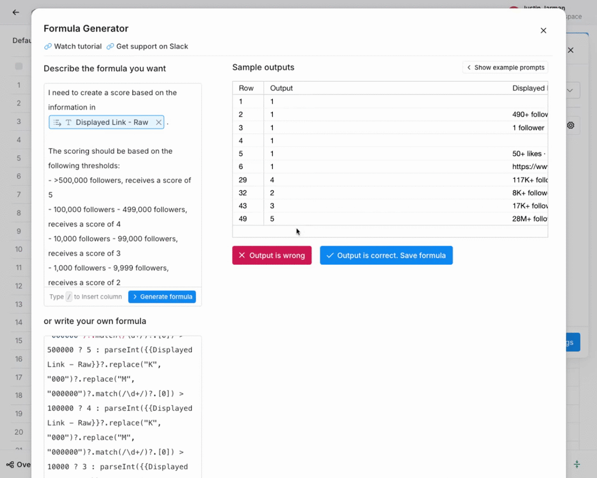Click the text type icon in column chip
Screen dimensions: 597x478
(x=68, y=122)
